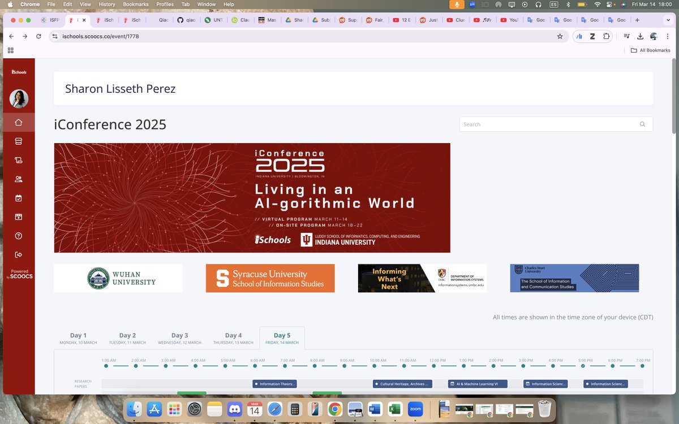The image size is (679, 424).
Task: Open Zoom from the Dock
Action: coord(415,409)
